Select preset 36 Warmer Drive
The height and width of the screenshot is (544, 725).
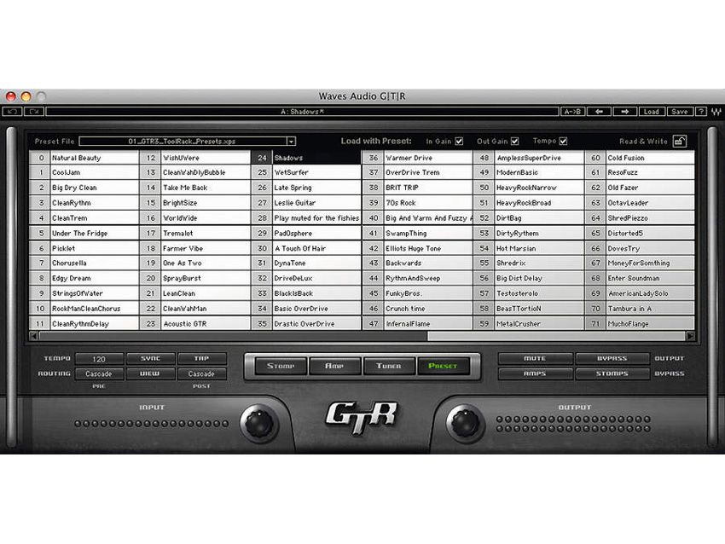417,158
